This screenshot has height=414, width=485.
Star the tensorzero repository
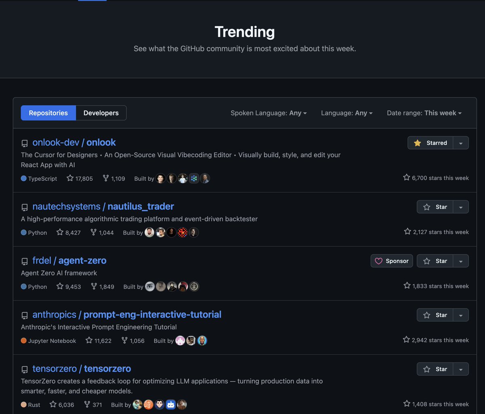tap(435, 369)
